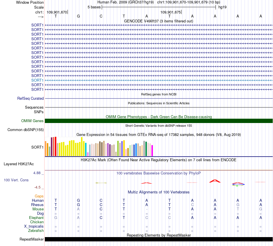The image size is (273, 246).
Task: Click the cyan bar in the GTEx chart
Action: tap(86, 149)
